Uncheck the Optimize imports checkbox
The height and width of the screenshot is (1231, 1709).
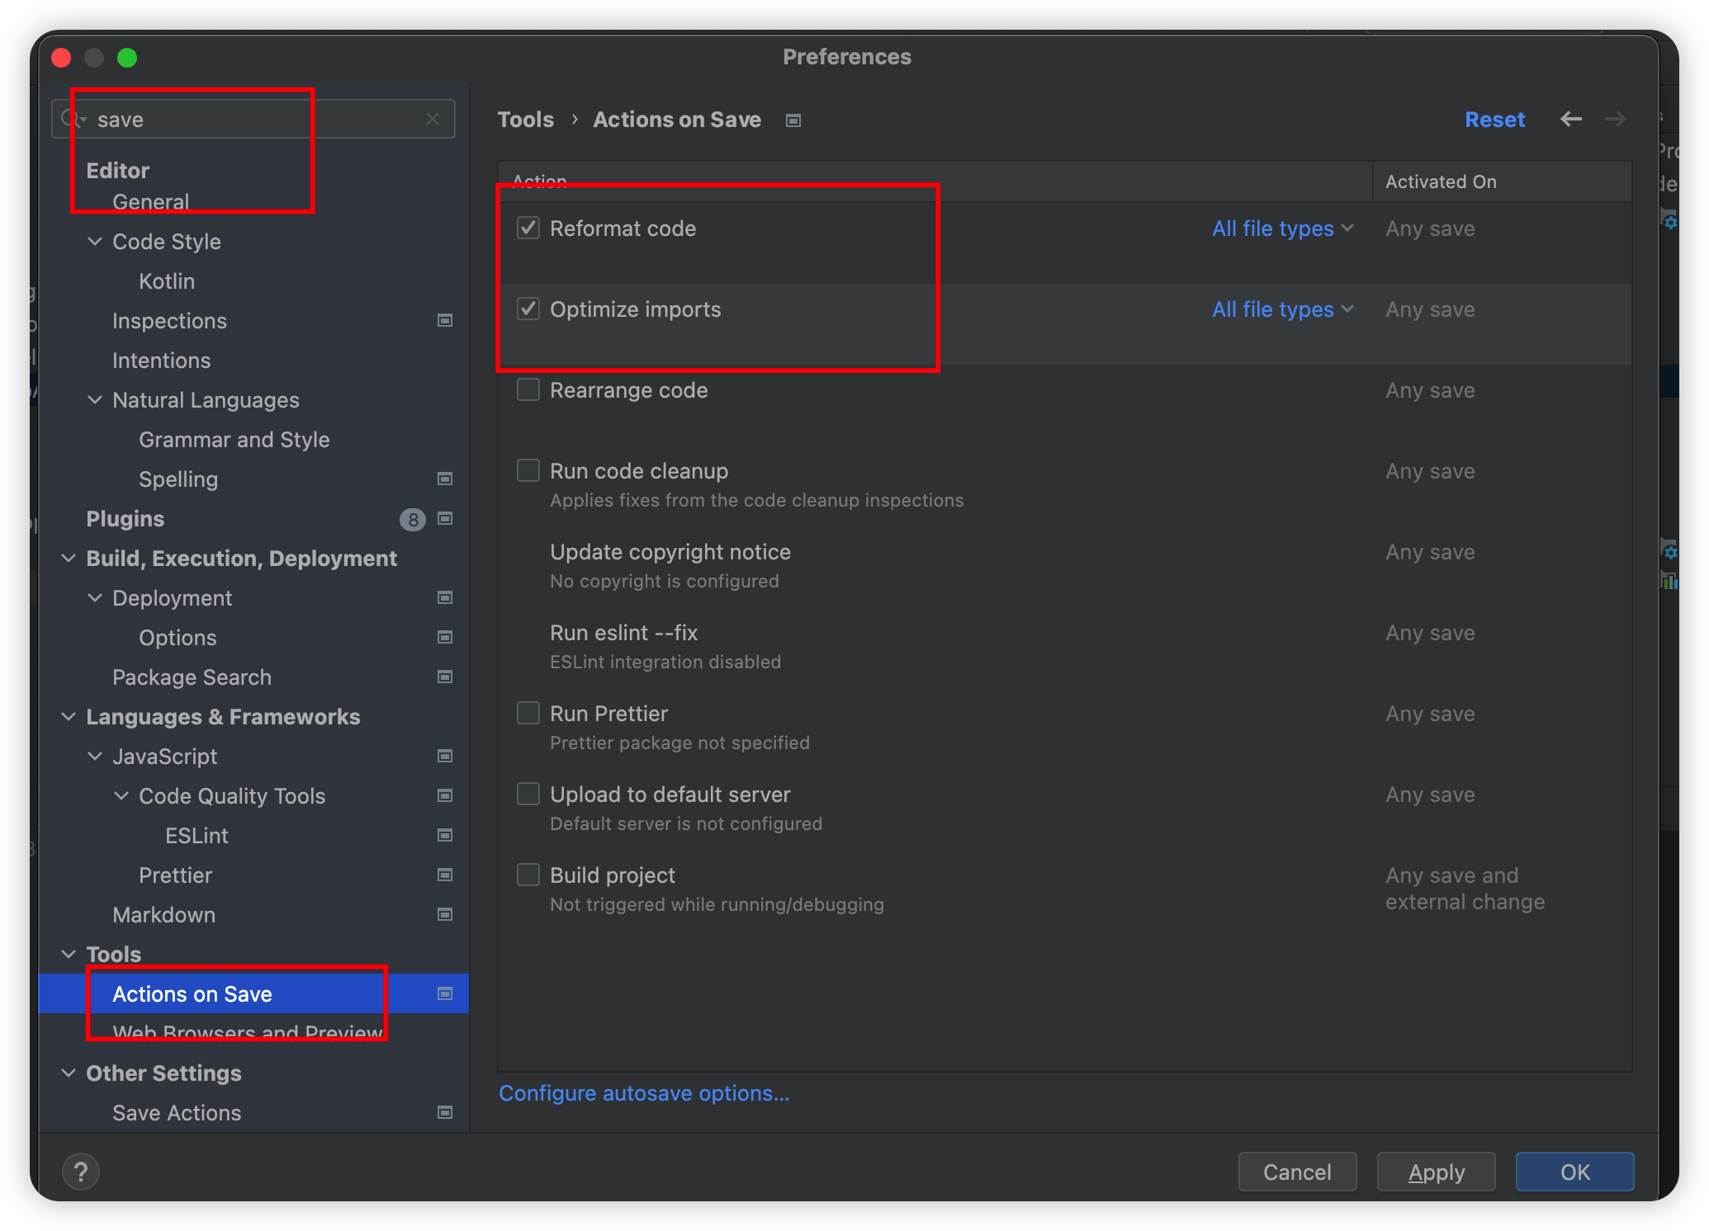[x=528, y=309]
